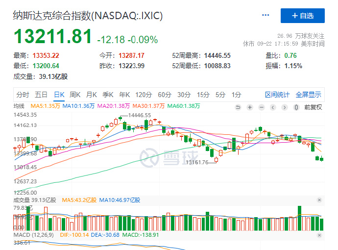This screenshot has width=338, height=250.
Task: Open the 全屏显示 fullscreen link
Action: click(x=308, y=95)
